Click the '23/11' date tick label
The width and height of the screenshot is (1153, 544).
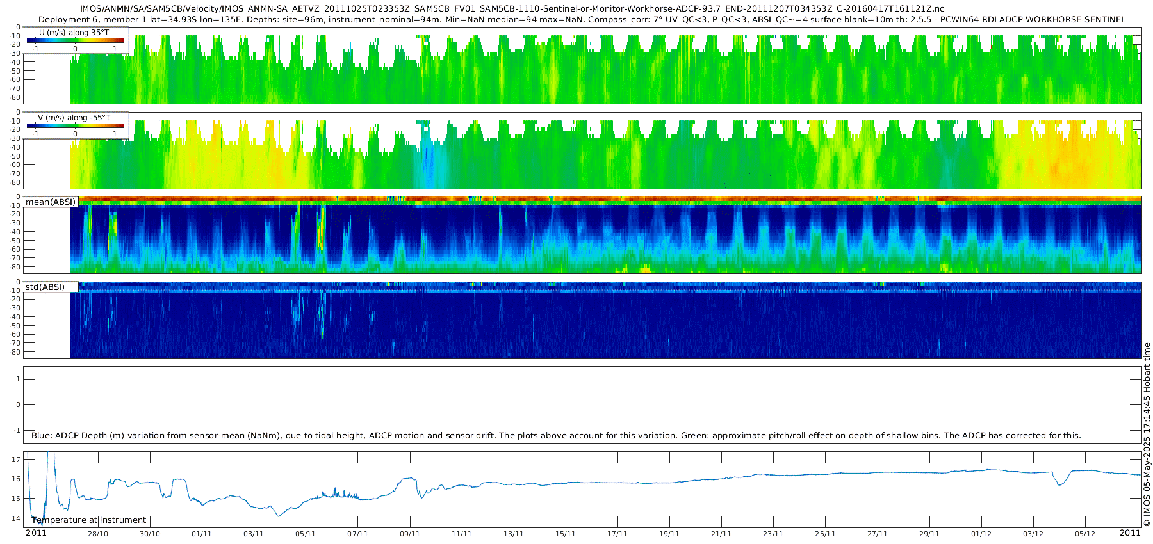click(x=773, y=534)
